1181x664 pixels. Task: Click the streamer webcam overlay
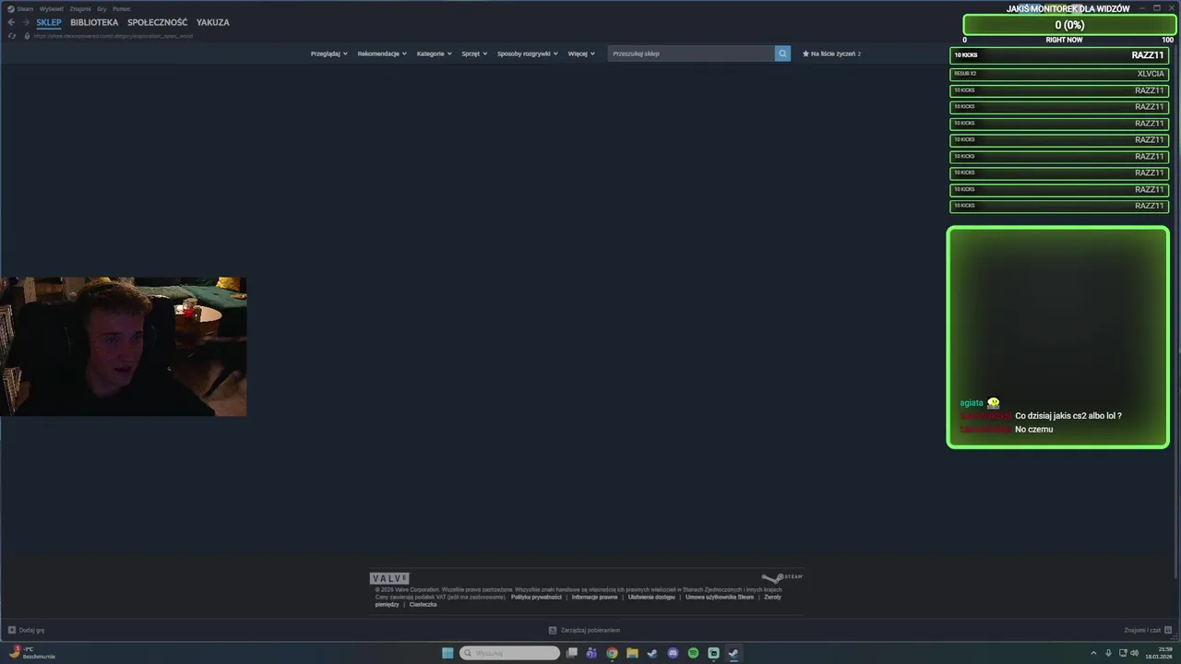point(124,346)
